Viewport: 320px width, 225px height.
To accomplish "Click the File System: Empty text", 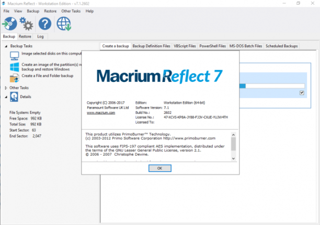I will [x=25, y=113].
